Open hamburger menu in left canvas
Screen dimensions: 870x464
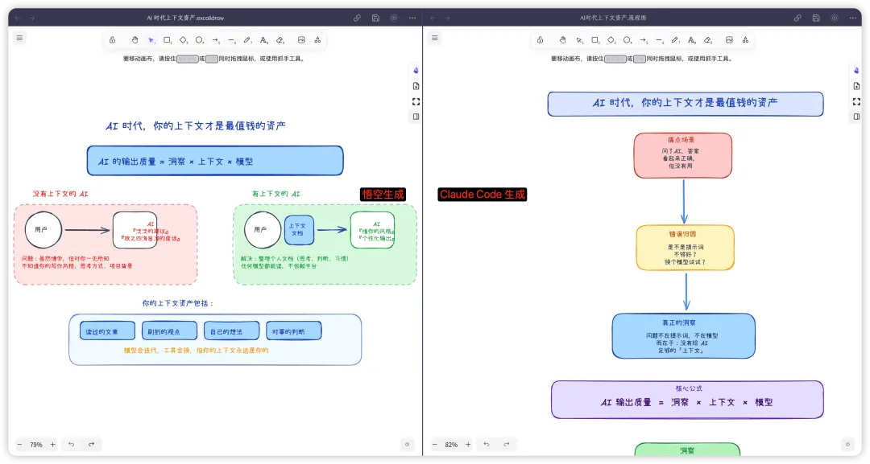tap(19, 38)
